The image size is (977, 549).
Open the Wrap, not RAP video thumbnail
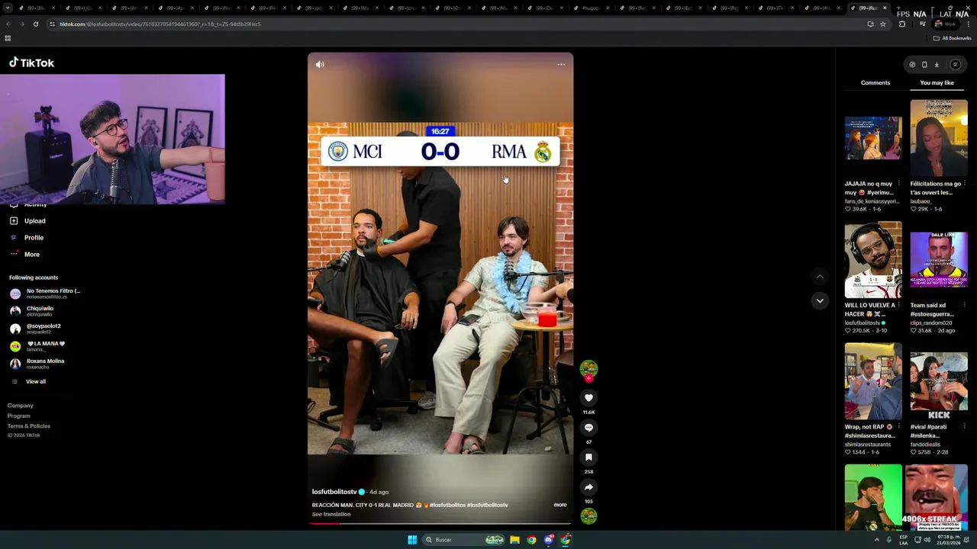pyautogui.click(x=873, y=381)
